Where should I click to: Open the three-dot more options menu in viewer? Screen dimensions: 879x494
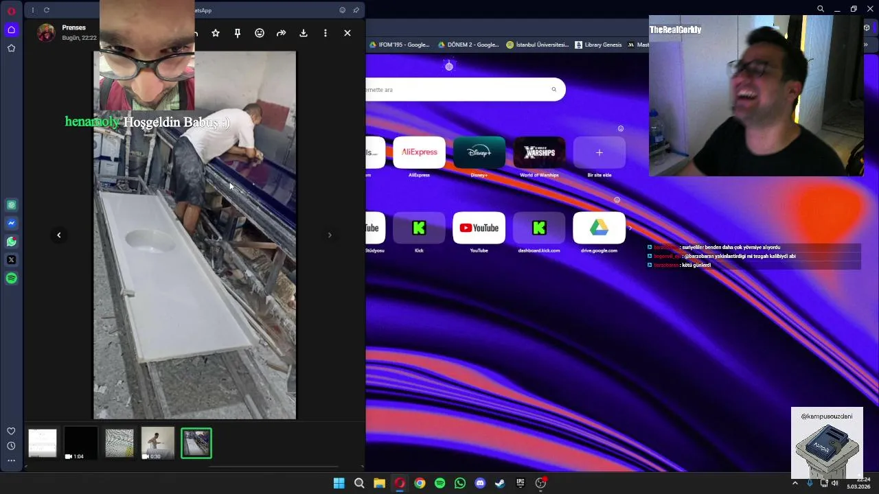click(x=326, y=33)
